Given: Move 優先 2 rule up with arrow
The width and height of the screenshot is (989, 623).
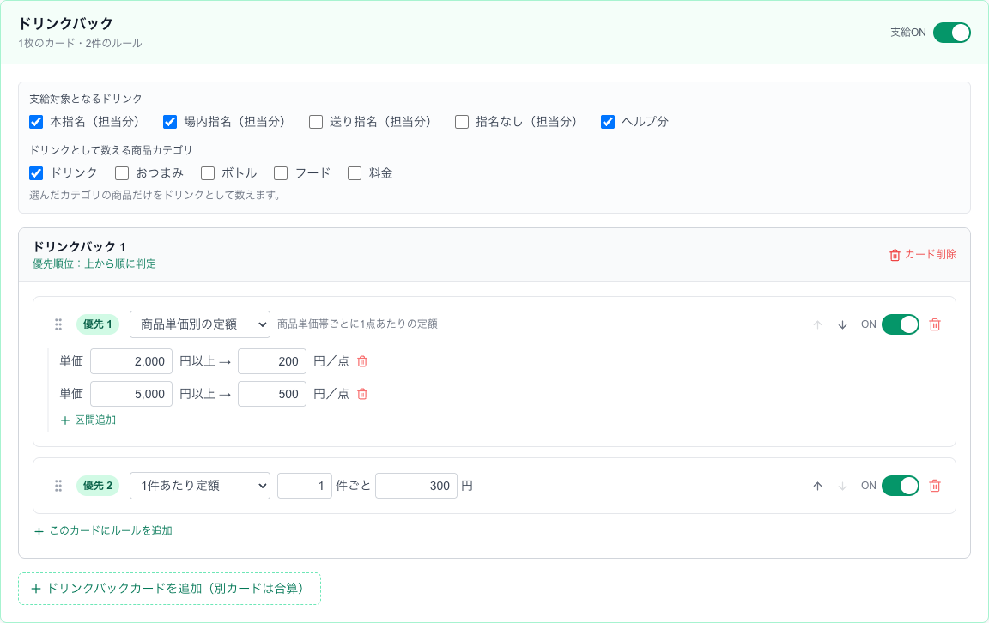Looking at the screenshot, I should click(x=817, y=487).
